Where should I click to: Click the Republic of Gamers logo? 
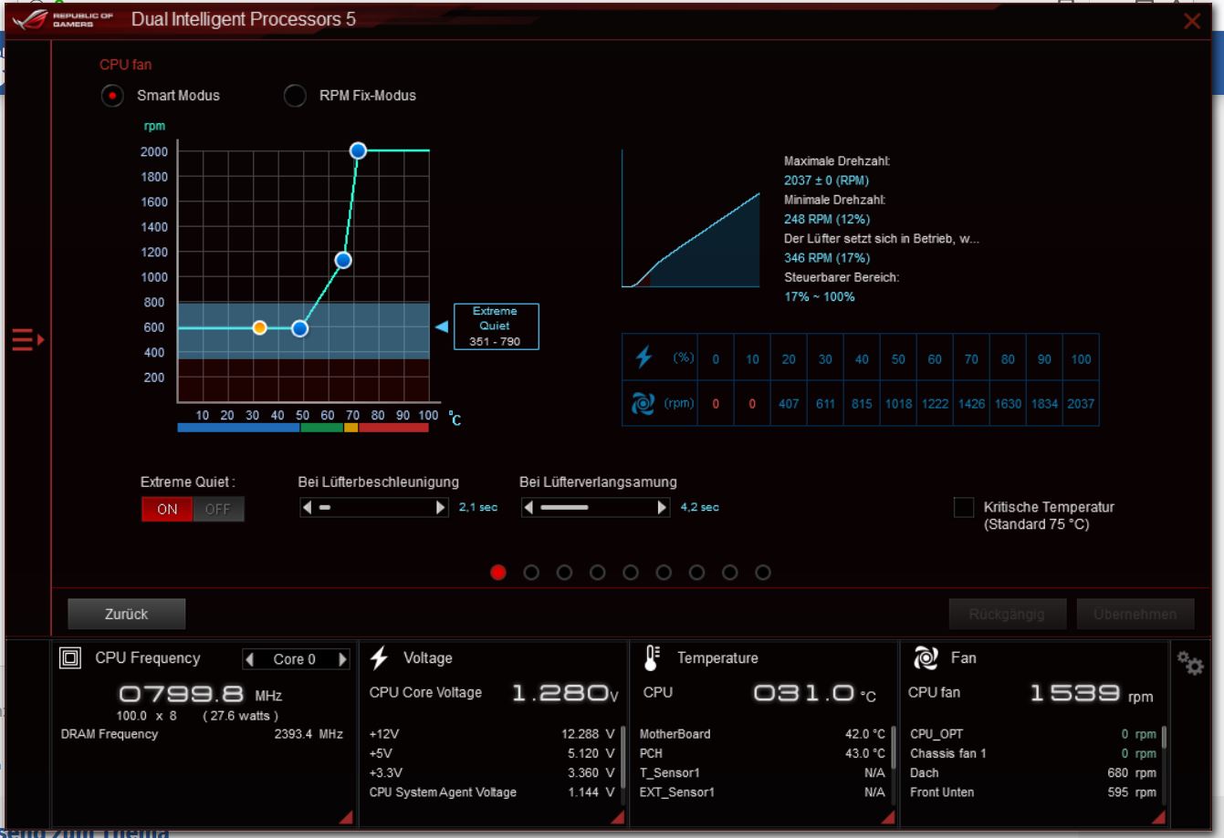coord(64,19)
